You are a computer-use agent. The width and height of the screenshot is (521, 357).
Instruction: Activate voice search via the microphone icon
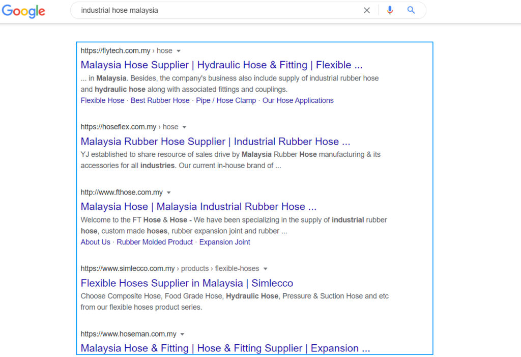point(390,10)
